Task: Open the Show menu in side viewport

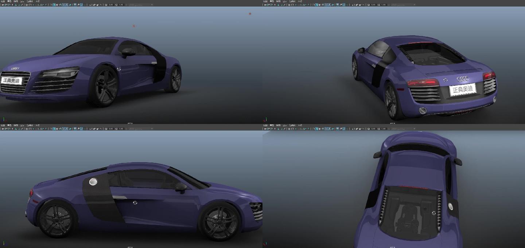Action: click(x=23, y=126)
